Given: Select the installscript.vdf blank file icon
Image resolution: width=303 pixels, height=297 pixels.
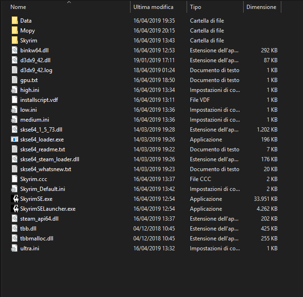Looking at the screenshot, I should click(15, 99).
